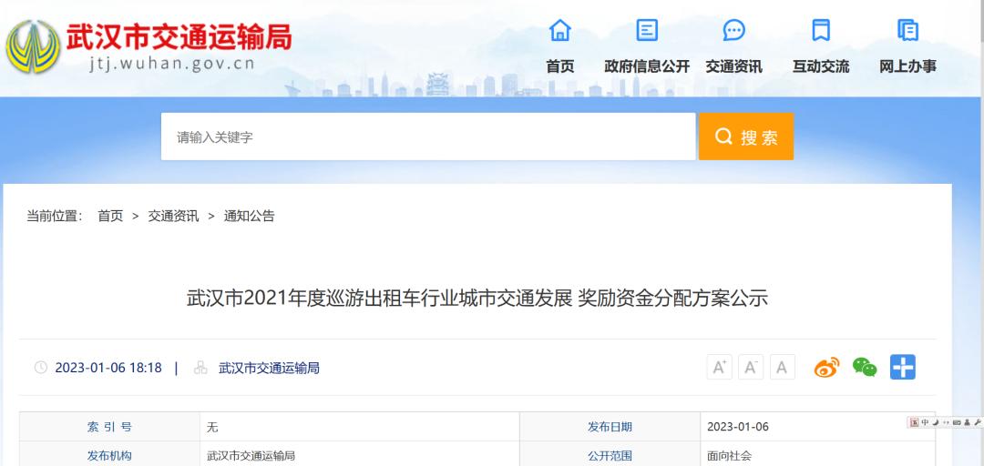This screenshot has width=984, height=466.
Task: Open soft keyboard icon in IME toolbar
Action: click(957, 422)
